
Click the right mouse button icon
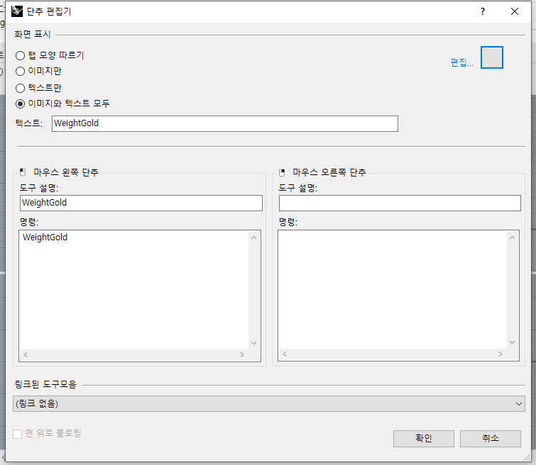282,173
